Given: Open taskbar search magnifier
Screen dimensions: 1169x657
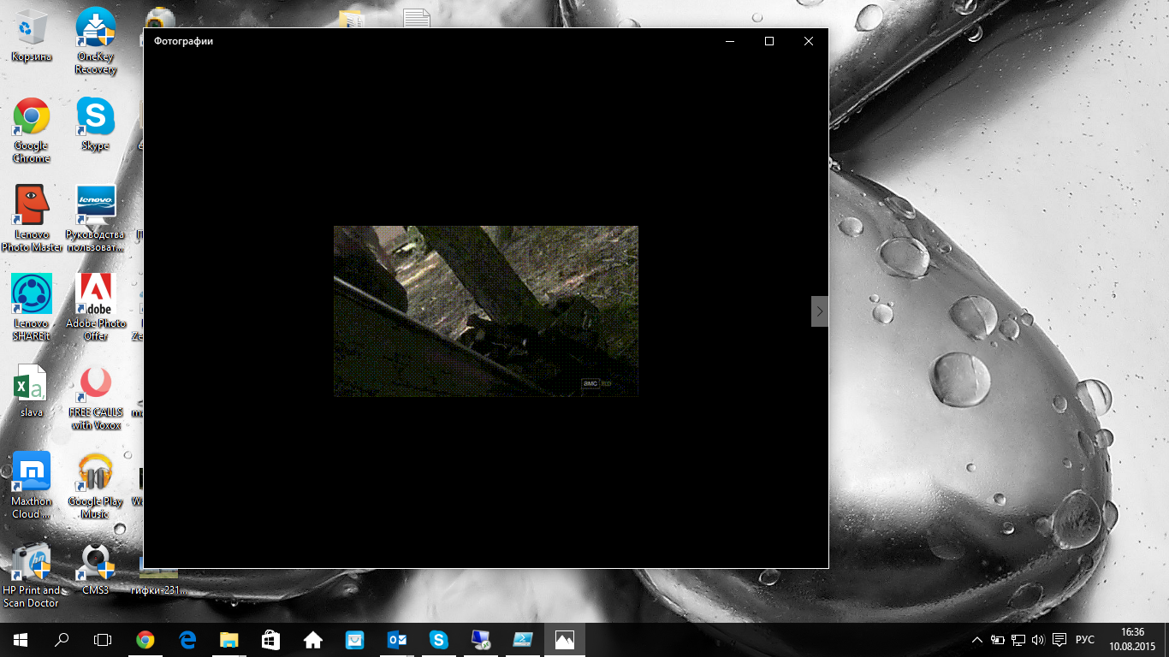Looking at the screenshot, I should 62,640.
